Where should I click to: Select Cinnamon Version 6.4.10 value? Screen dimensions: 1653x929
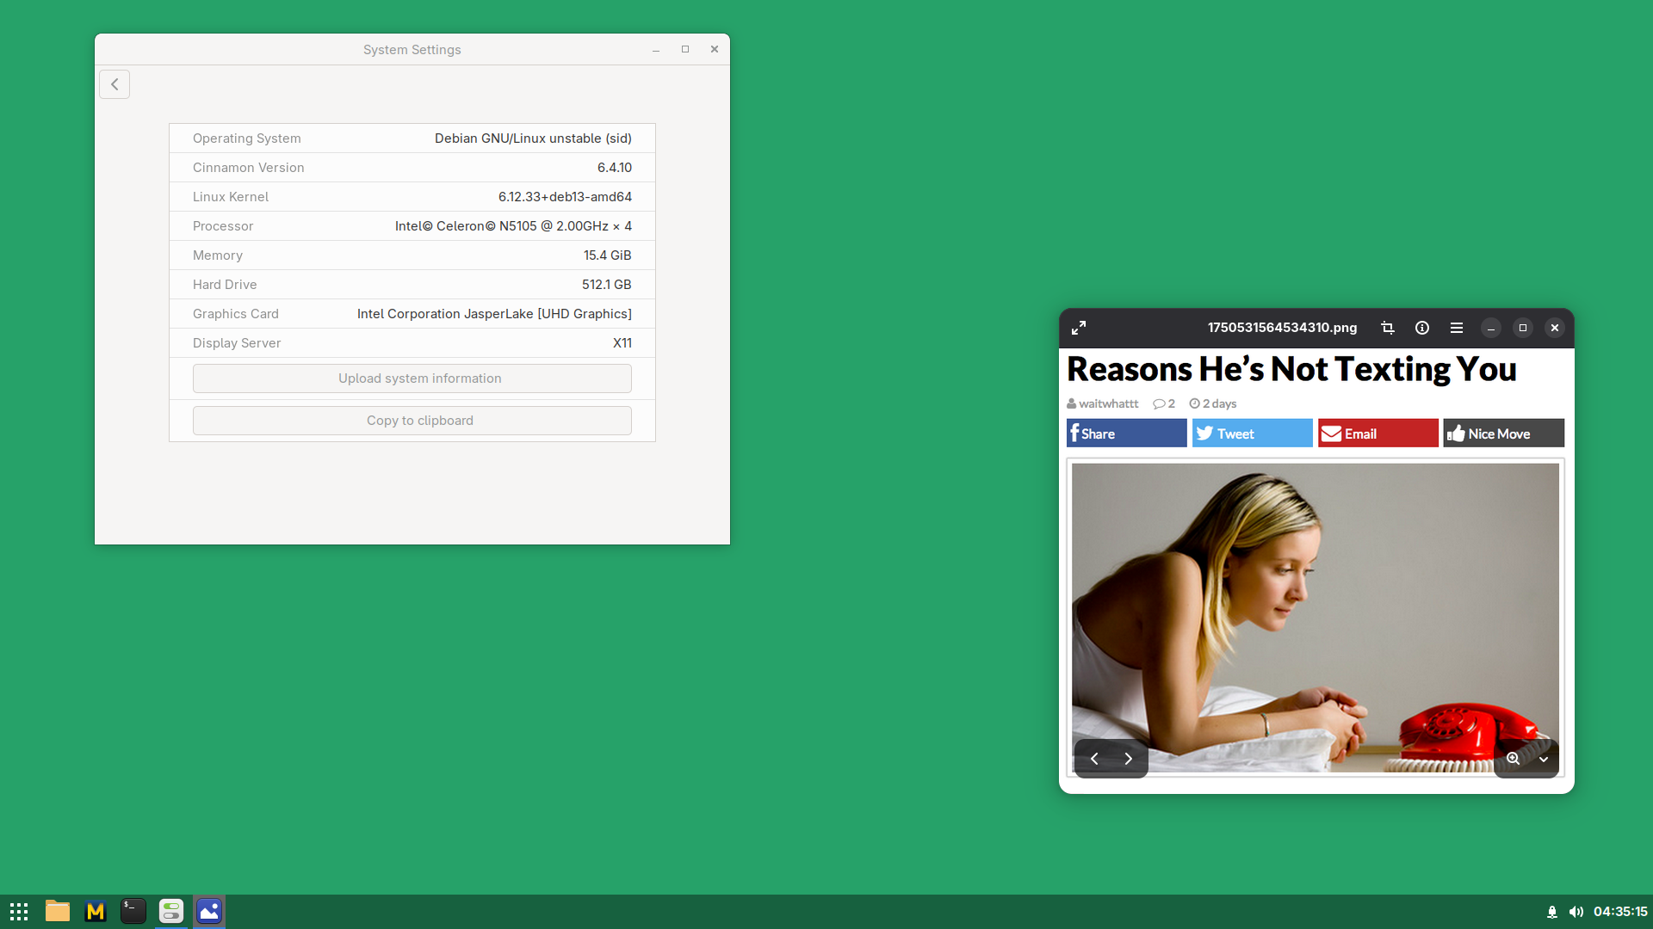615,168
